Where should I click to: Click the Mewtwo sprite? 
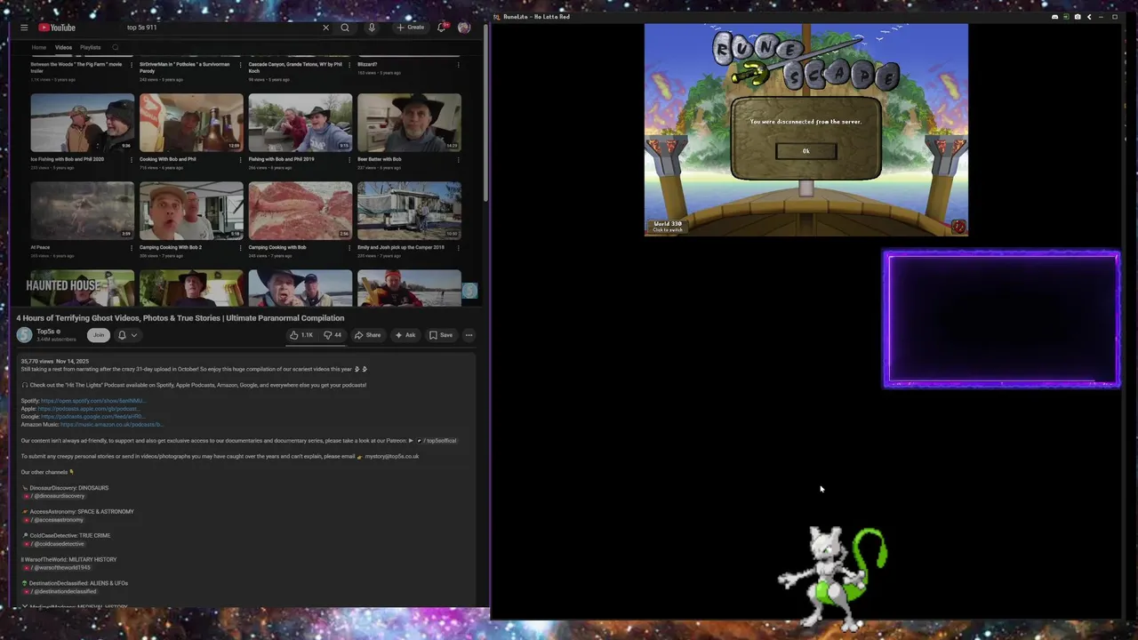833,578
